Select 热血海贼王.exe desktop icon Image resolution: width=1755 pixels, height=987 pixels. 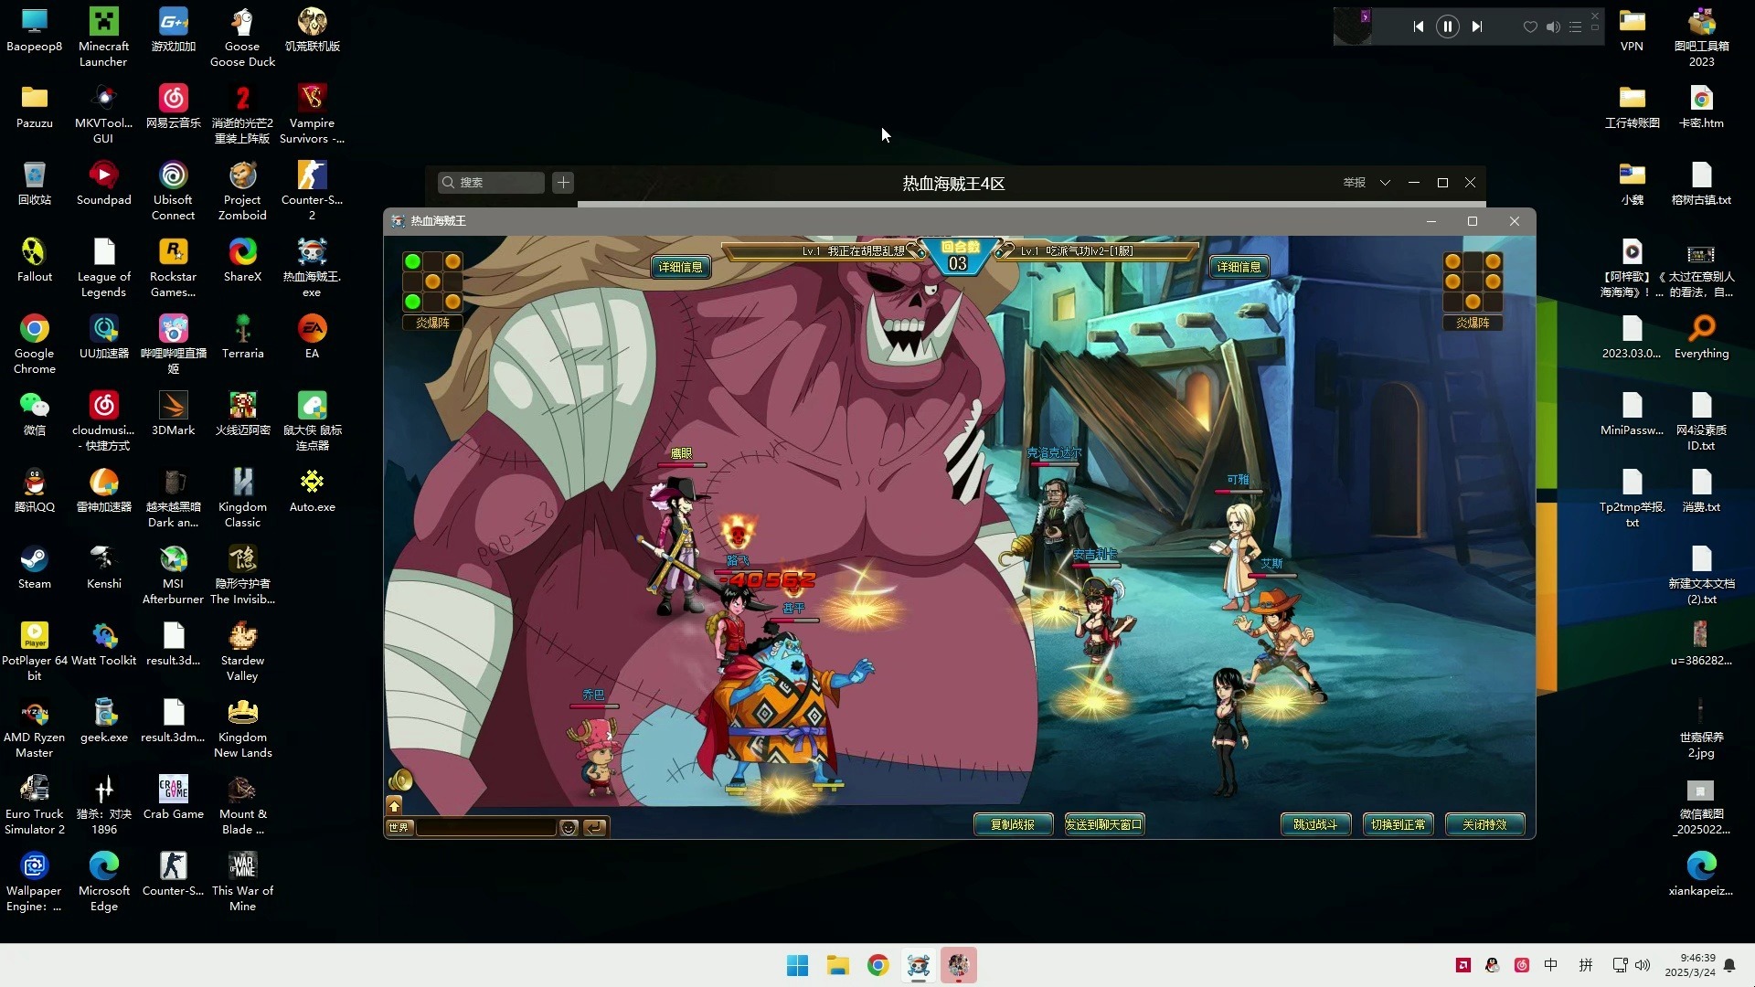tap(312, 268)
